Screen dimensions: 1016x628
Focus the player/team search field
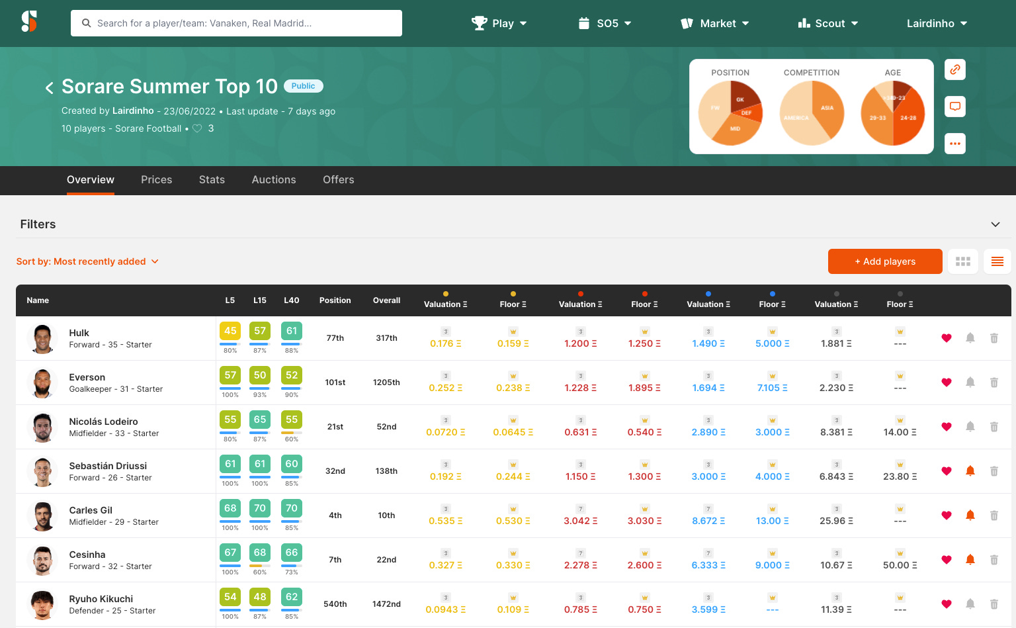pyautogui.click(x=236, y=23)
